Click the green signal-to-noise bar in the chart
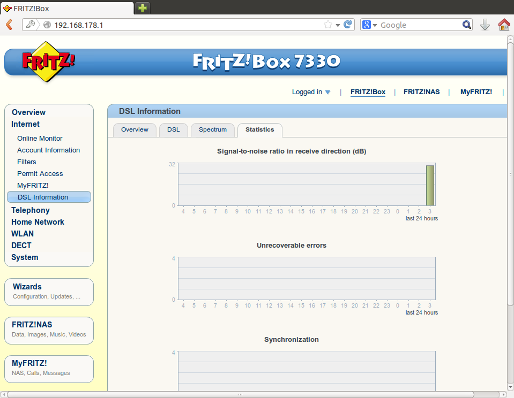The width and height of the screenshot is (514, 398). point(430,185)
